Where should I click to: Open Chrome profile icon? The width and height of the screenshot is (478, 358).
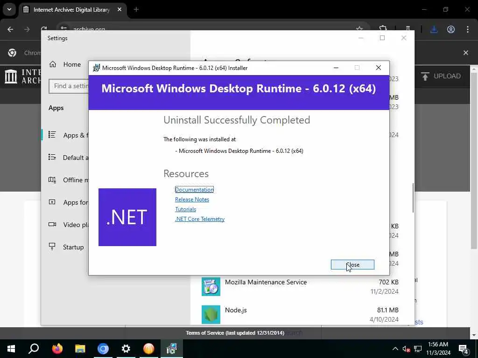pos(451,29)
